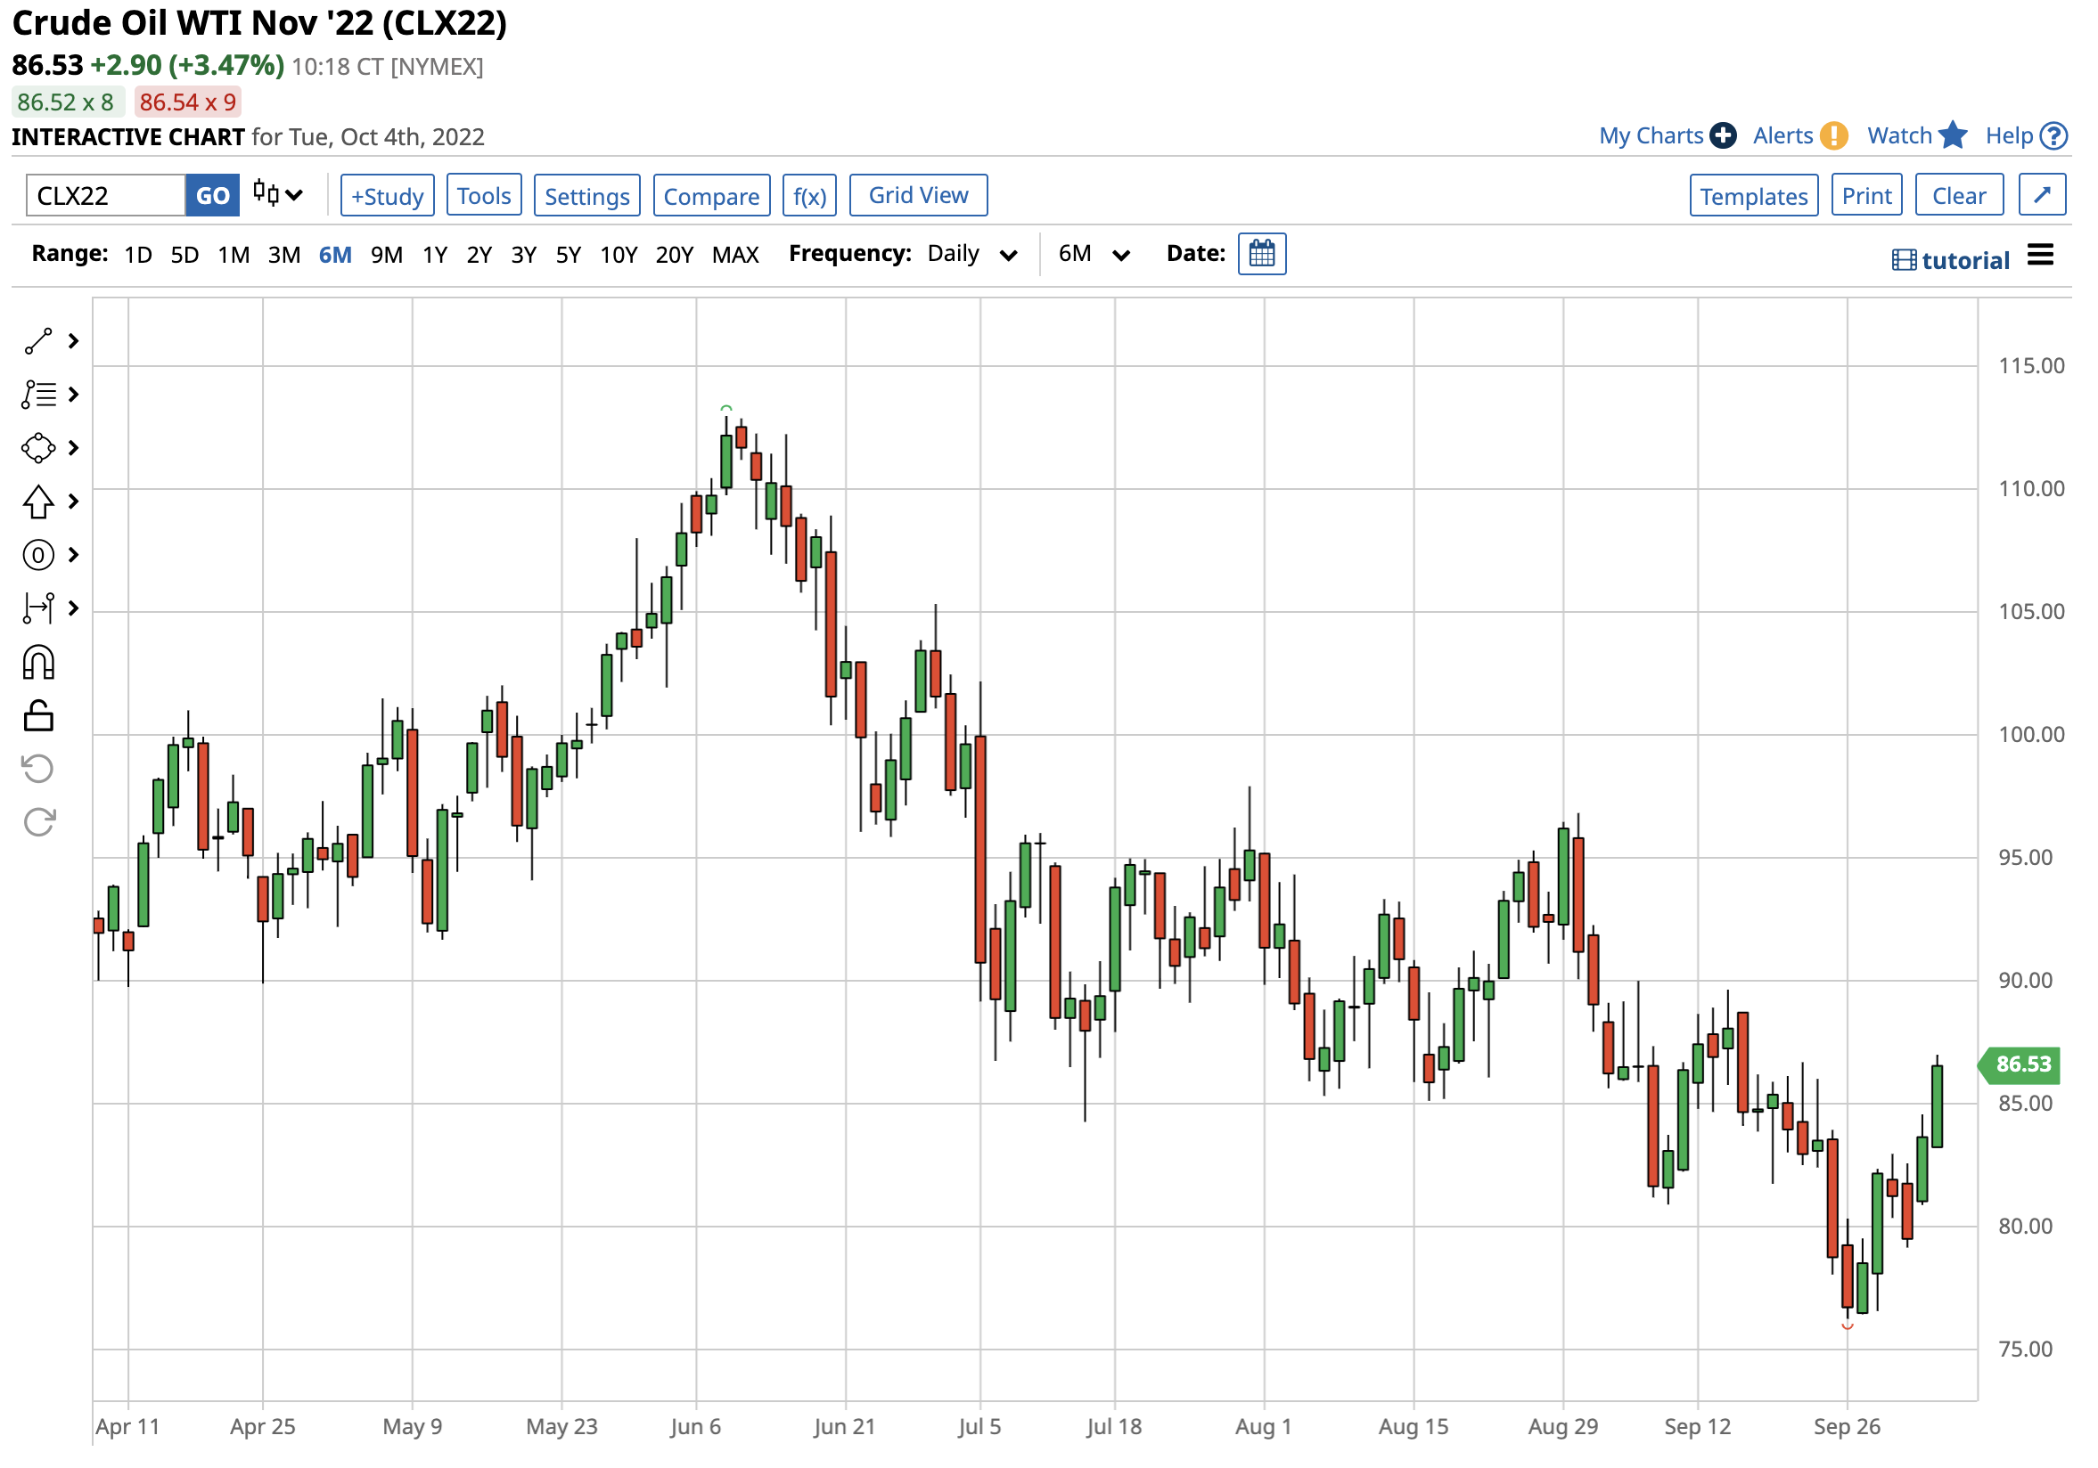Click the redo arrow icon
Screen dimensions: 2098x1468
click(38, 823)
